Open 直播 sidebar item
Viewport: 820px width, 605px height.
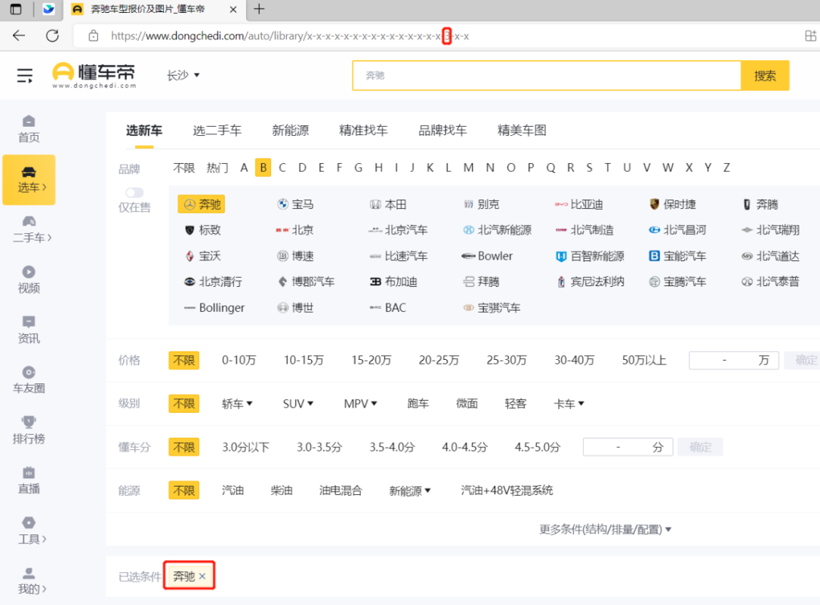point(29,481)
